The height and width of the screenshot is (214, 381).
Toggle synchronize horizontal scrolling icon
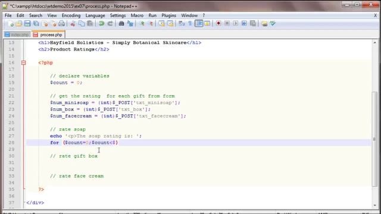(170, 24)
